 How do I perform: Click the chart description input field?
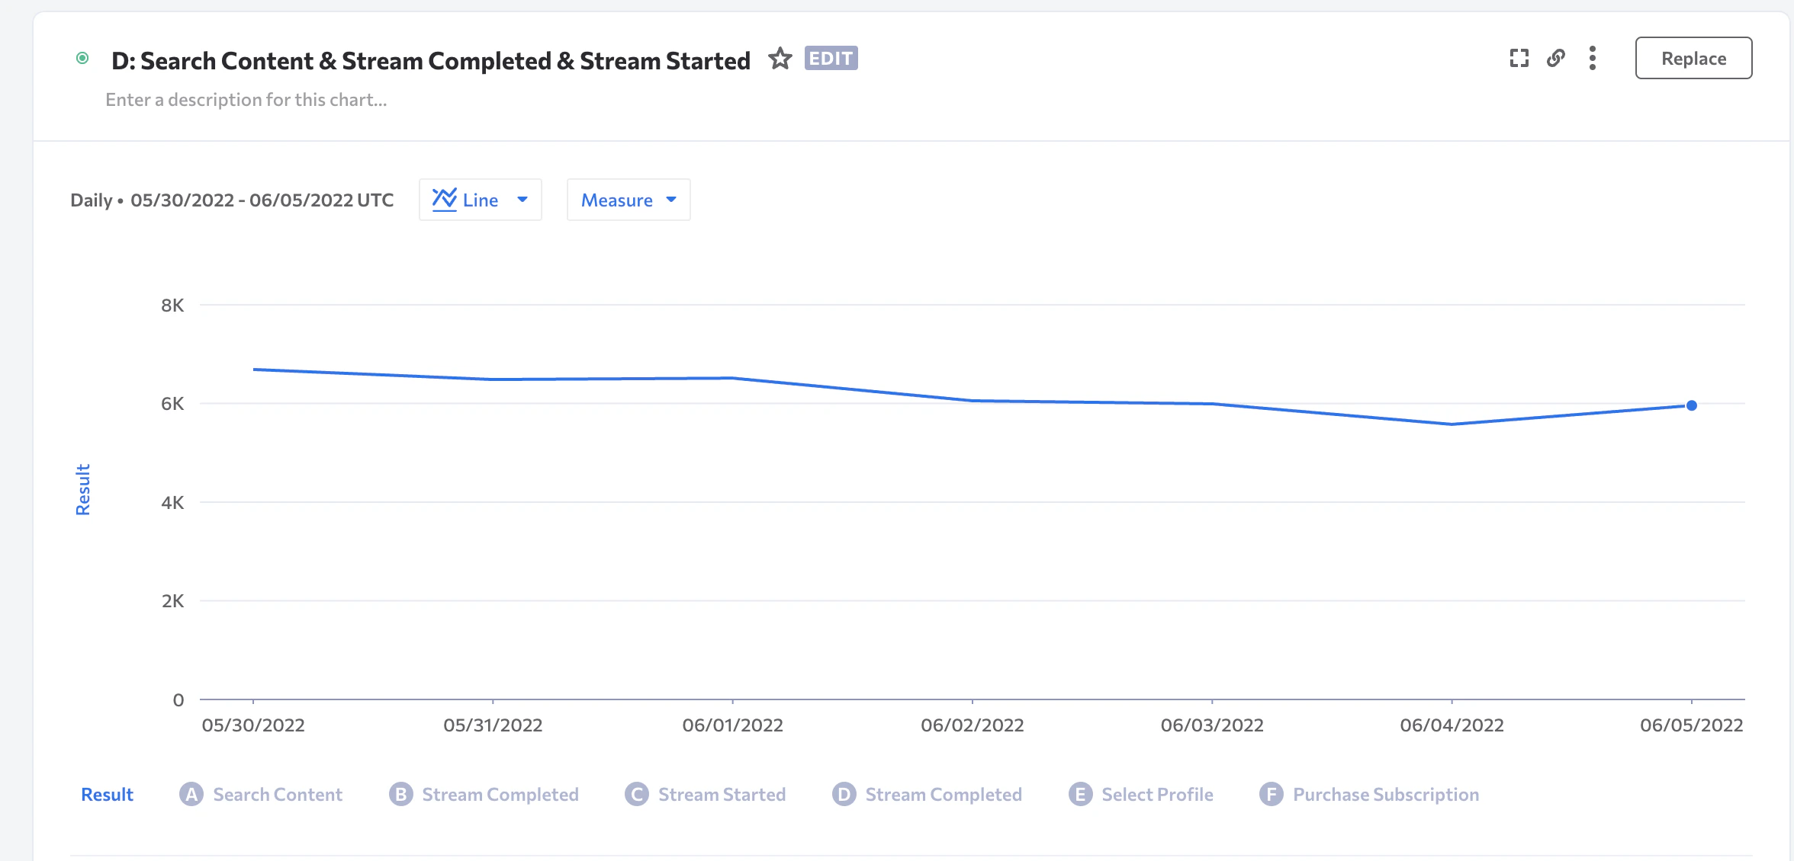click(246, 100)
